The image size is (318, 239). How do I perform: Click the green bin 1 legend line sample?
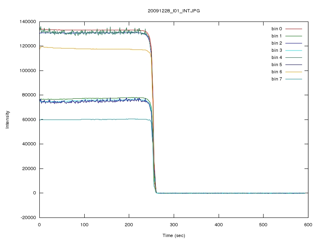click(x=294, y=36)
